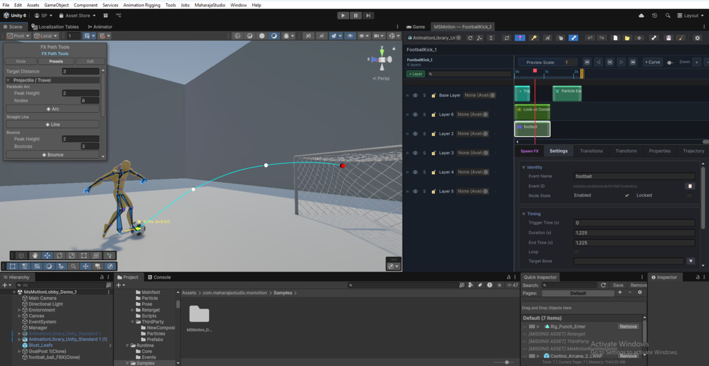Click the Arc preset button
The height and width of the screenshot is (366, 709).
(x=53, y=109)
